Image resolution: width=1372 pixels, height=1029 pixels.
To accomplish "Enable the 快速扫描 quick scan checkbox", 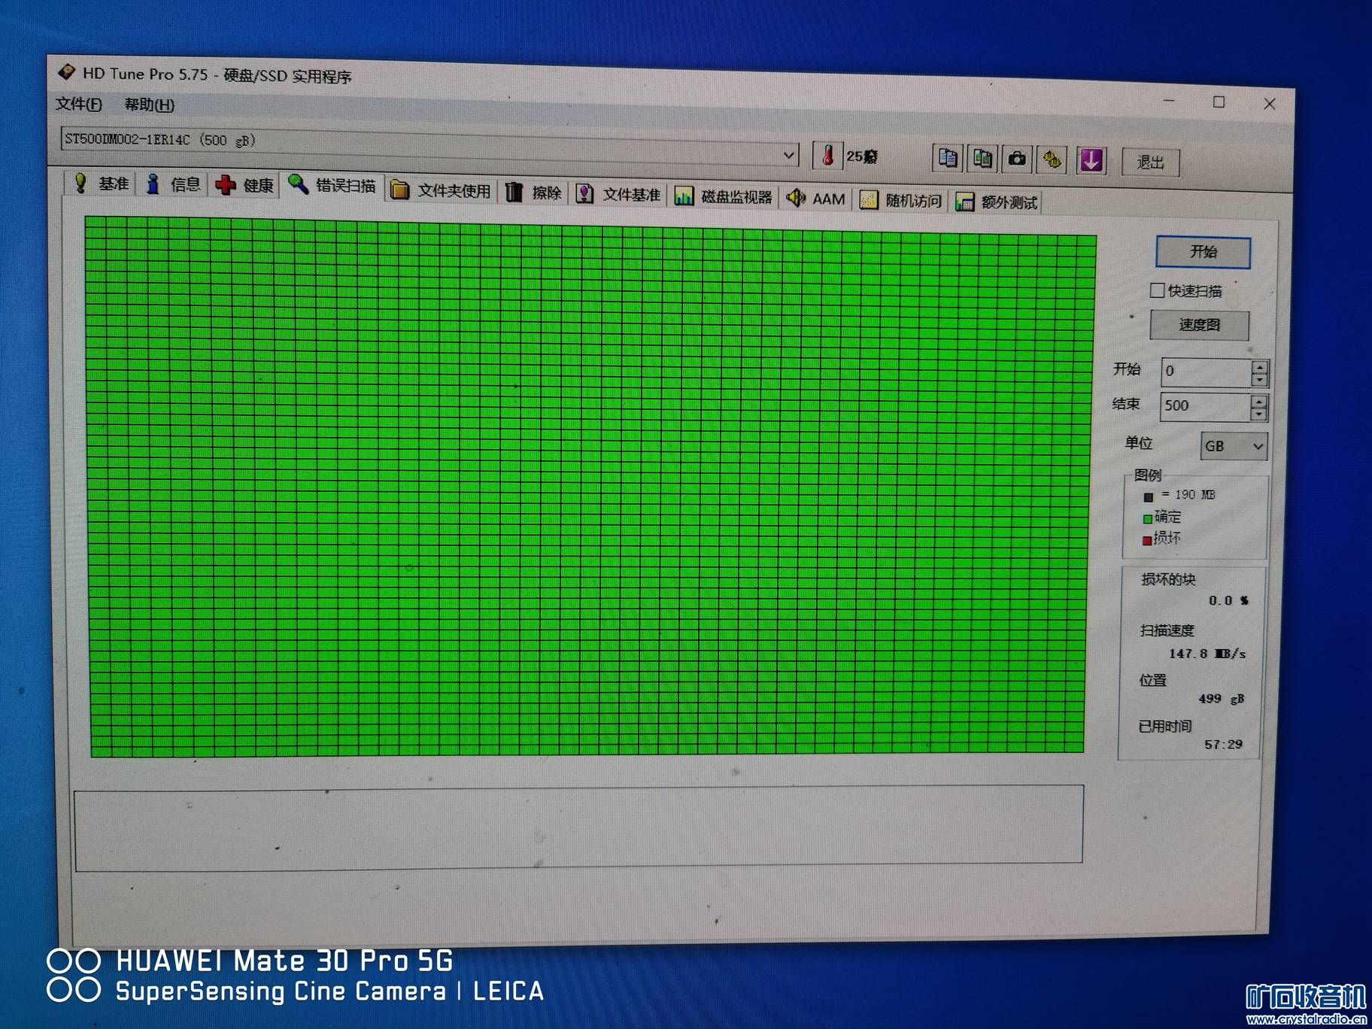I will 1157,290.
